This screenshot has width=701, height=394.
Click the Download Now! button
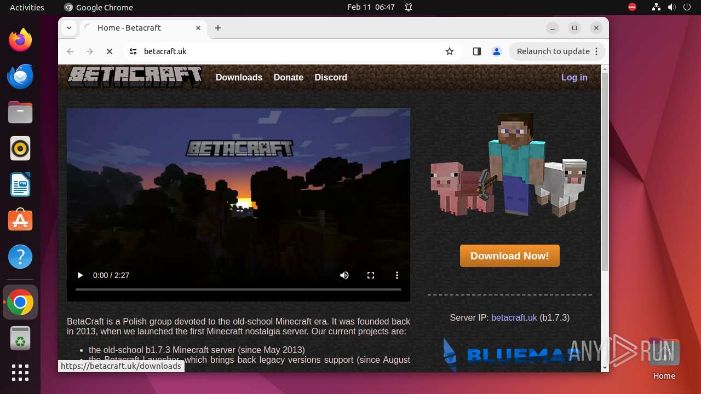click(x=510, y=256)
